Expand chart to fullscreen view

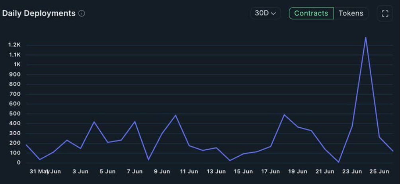pos(384,13)
